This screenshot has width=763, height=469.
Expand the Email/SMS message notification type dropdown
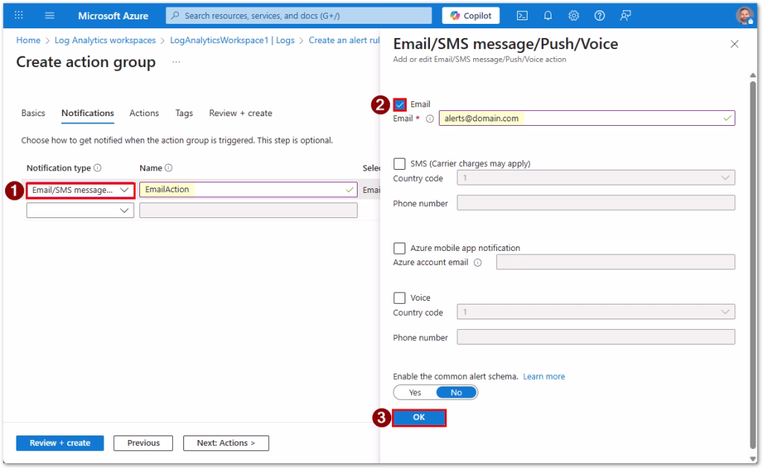tap(80, 190)
